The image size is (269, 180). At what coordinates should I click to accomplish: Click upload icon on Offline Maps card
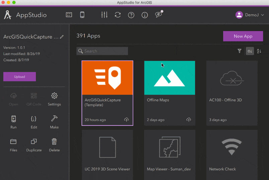click(189, 119)
